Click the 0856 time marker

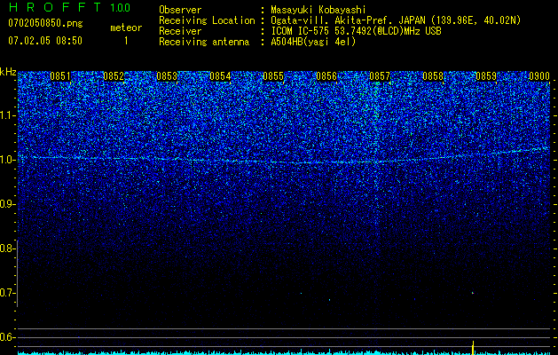[326, 76]
